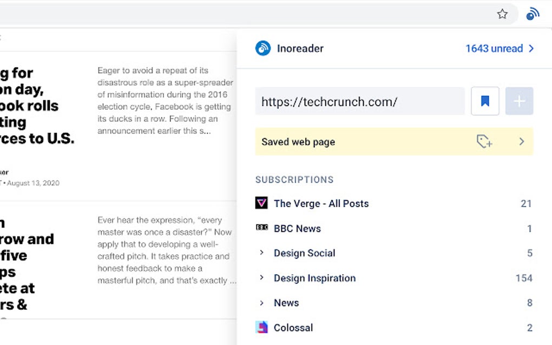552x345 pixels.
Task: Open The Verge - All Posts feed
Action: tap(321, 203)
